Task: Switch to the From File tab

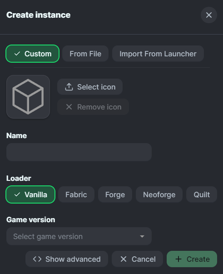Action: tap(85, 54)
